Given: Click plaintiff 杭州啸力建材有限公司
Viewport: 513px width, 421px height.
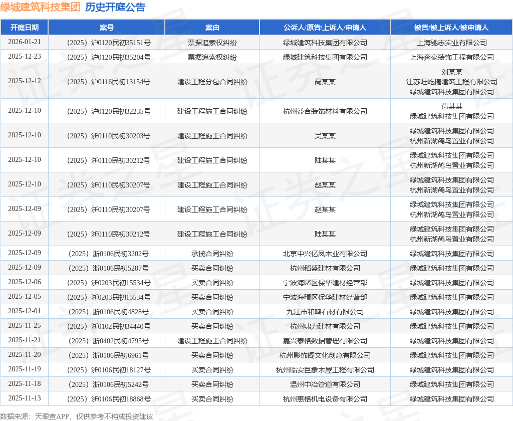Looking at the screenshot, I should [x=325, y=326].
